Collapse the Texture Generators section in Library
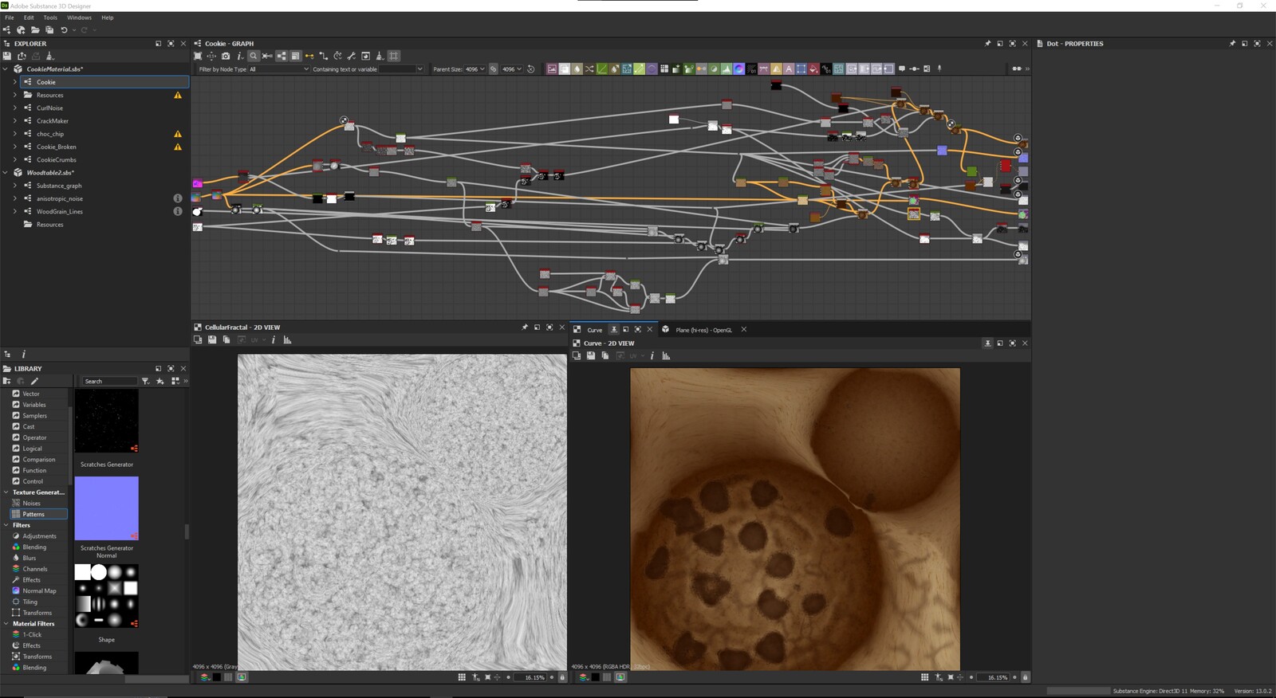Viewport: 1276px width, 698px height. [6, 492]
